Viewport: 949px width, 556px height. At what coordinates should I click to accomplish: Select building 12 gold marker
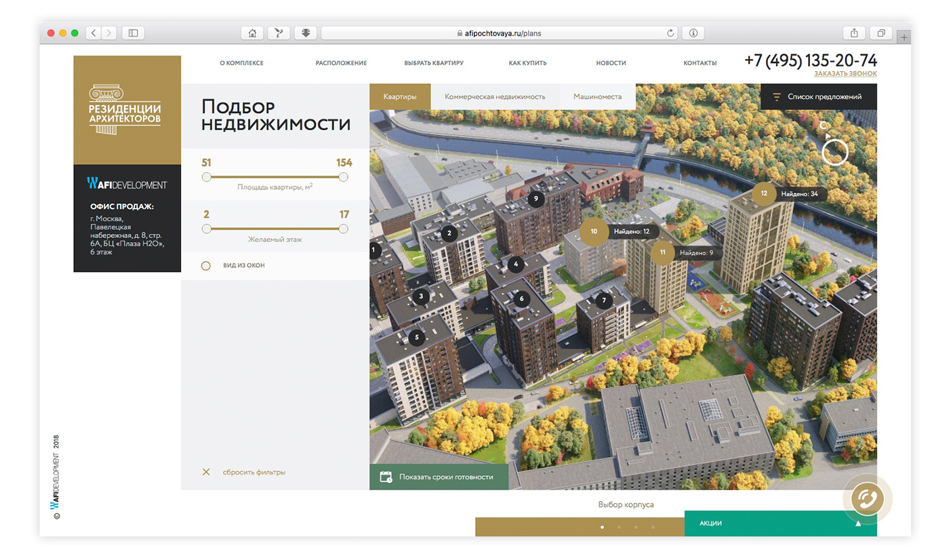(x=764, y=194)
